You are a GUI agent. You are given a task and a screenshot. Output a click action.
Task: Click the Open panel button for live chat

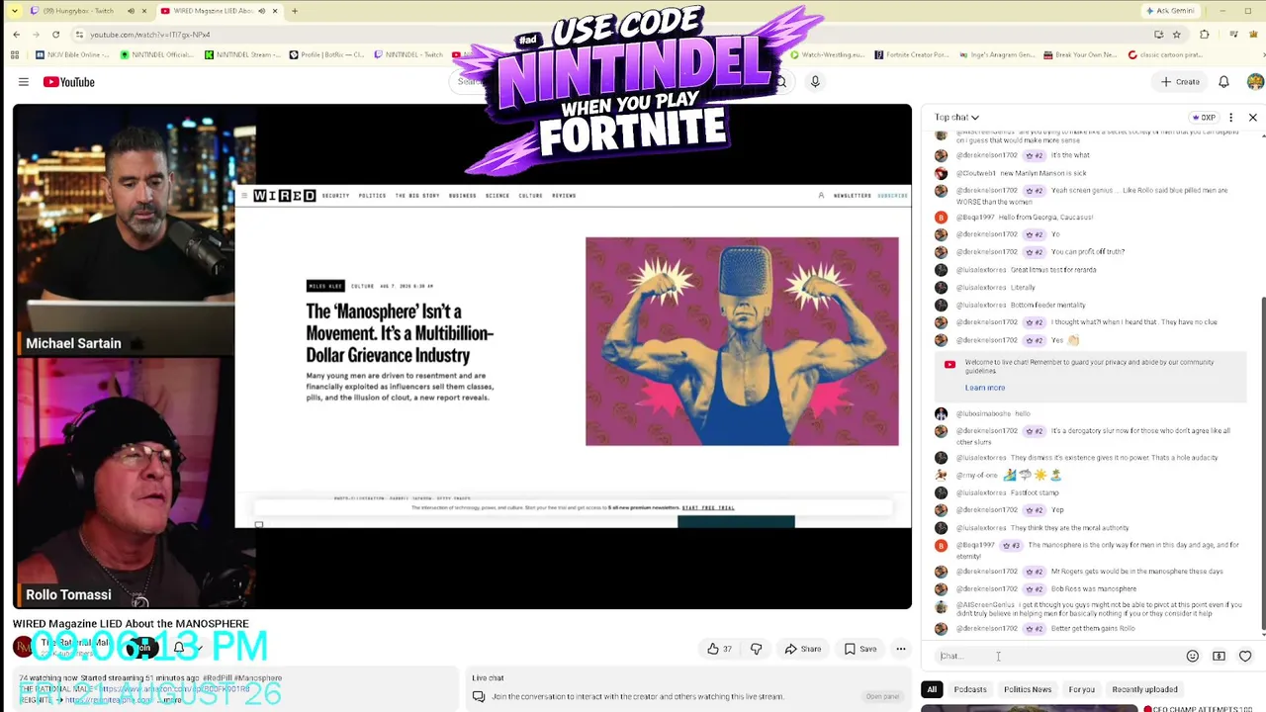(882, 696)
